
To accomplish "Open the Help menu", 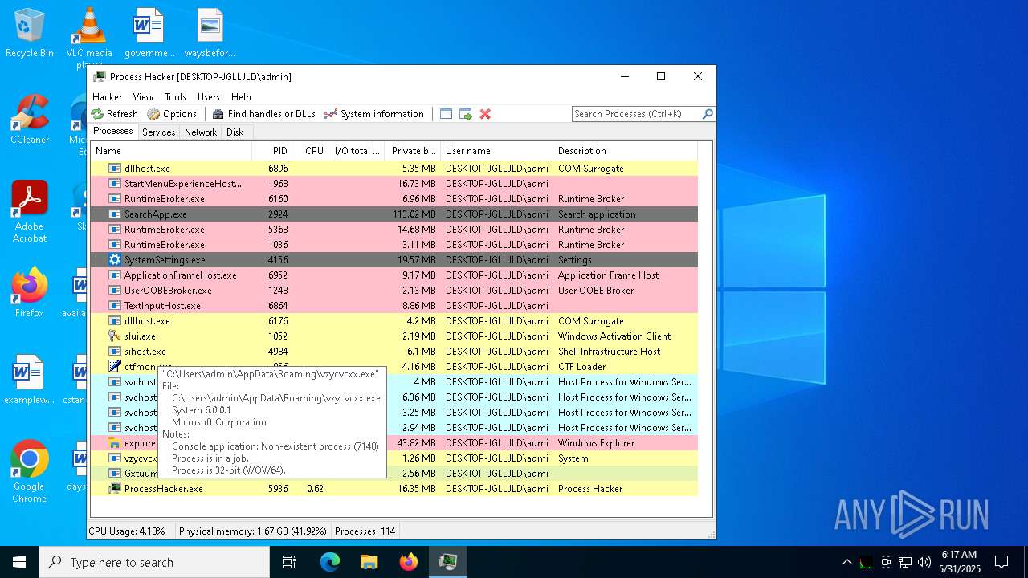I will coord(241,97).
